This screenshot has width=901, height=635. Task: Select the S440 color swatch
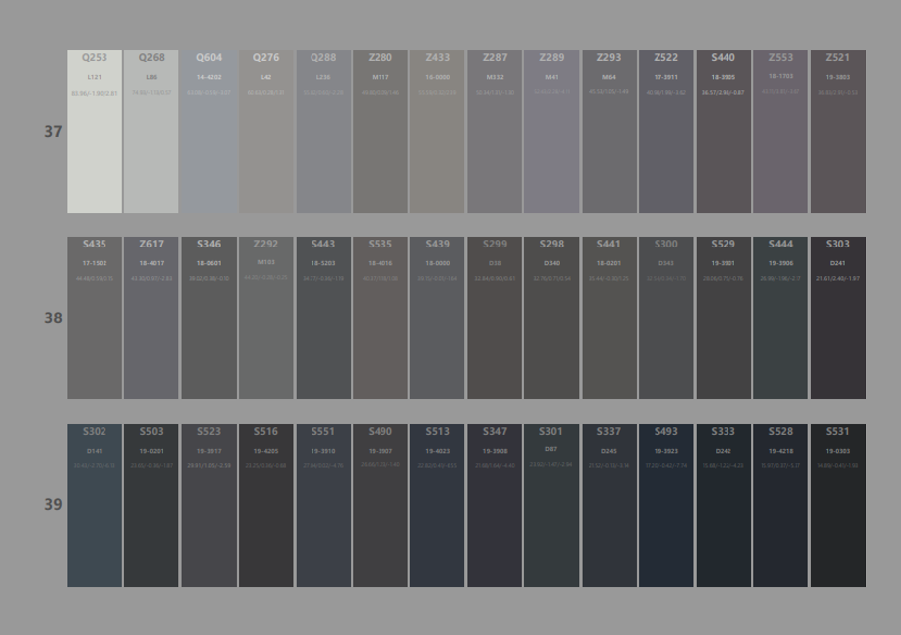click(x=723, y=132)
